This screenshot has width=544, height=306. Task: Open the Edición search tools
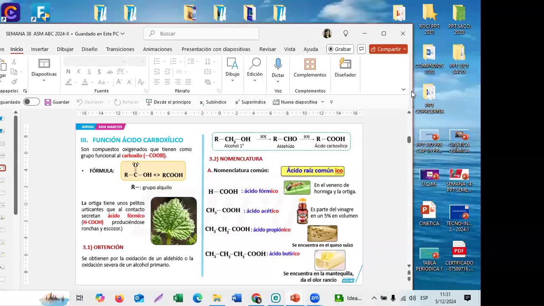point(255,71)
